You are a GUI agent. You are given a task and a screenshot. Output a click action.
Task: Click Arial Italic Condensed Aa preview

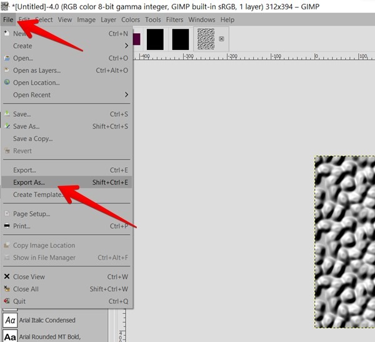point(10,320)
